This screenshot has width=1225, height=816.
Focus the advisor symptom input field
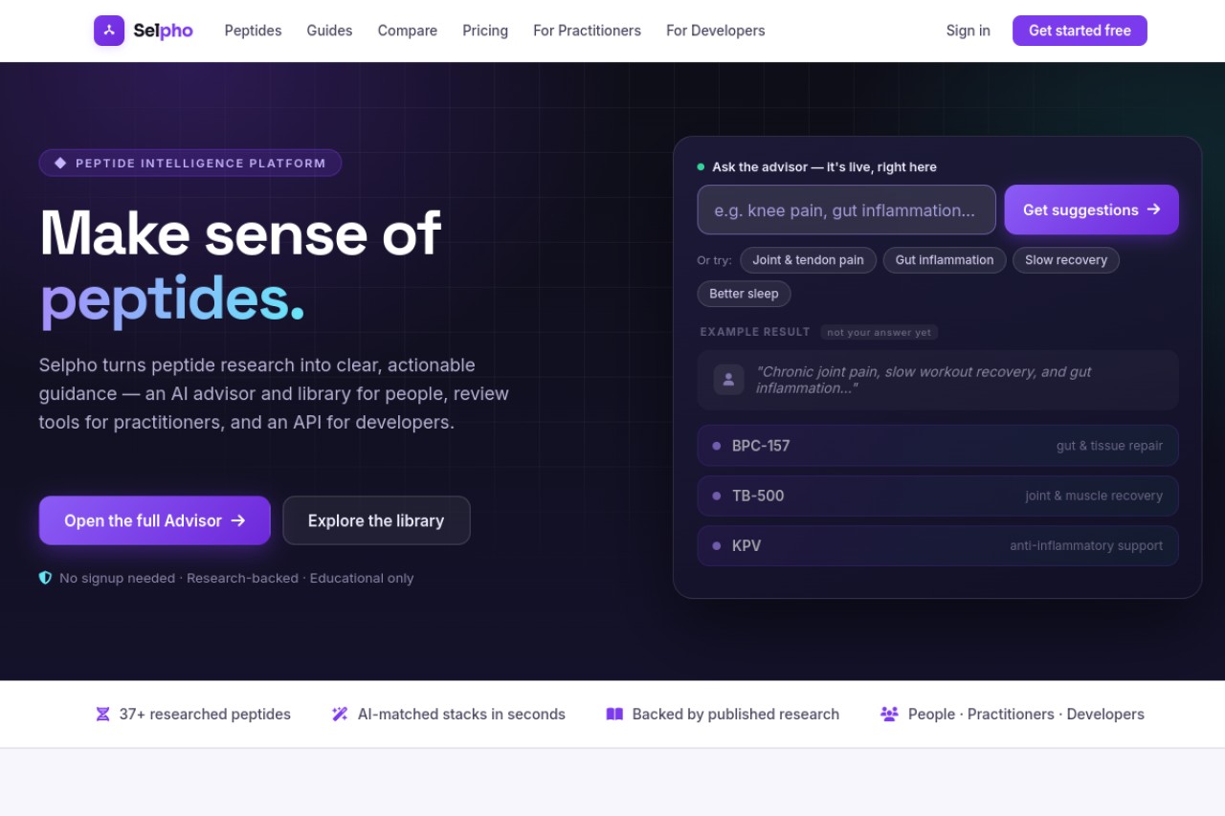[x=846, y=210]
